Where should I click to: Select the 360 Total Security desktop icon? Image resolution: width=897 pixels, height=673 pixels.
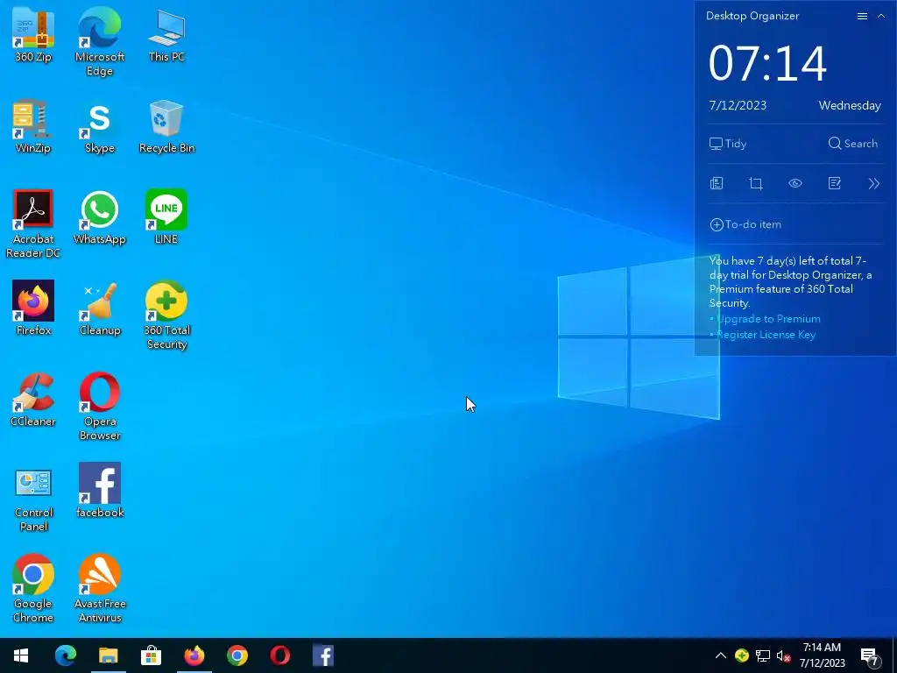tap(166, 315)
